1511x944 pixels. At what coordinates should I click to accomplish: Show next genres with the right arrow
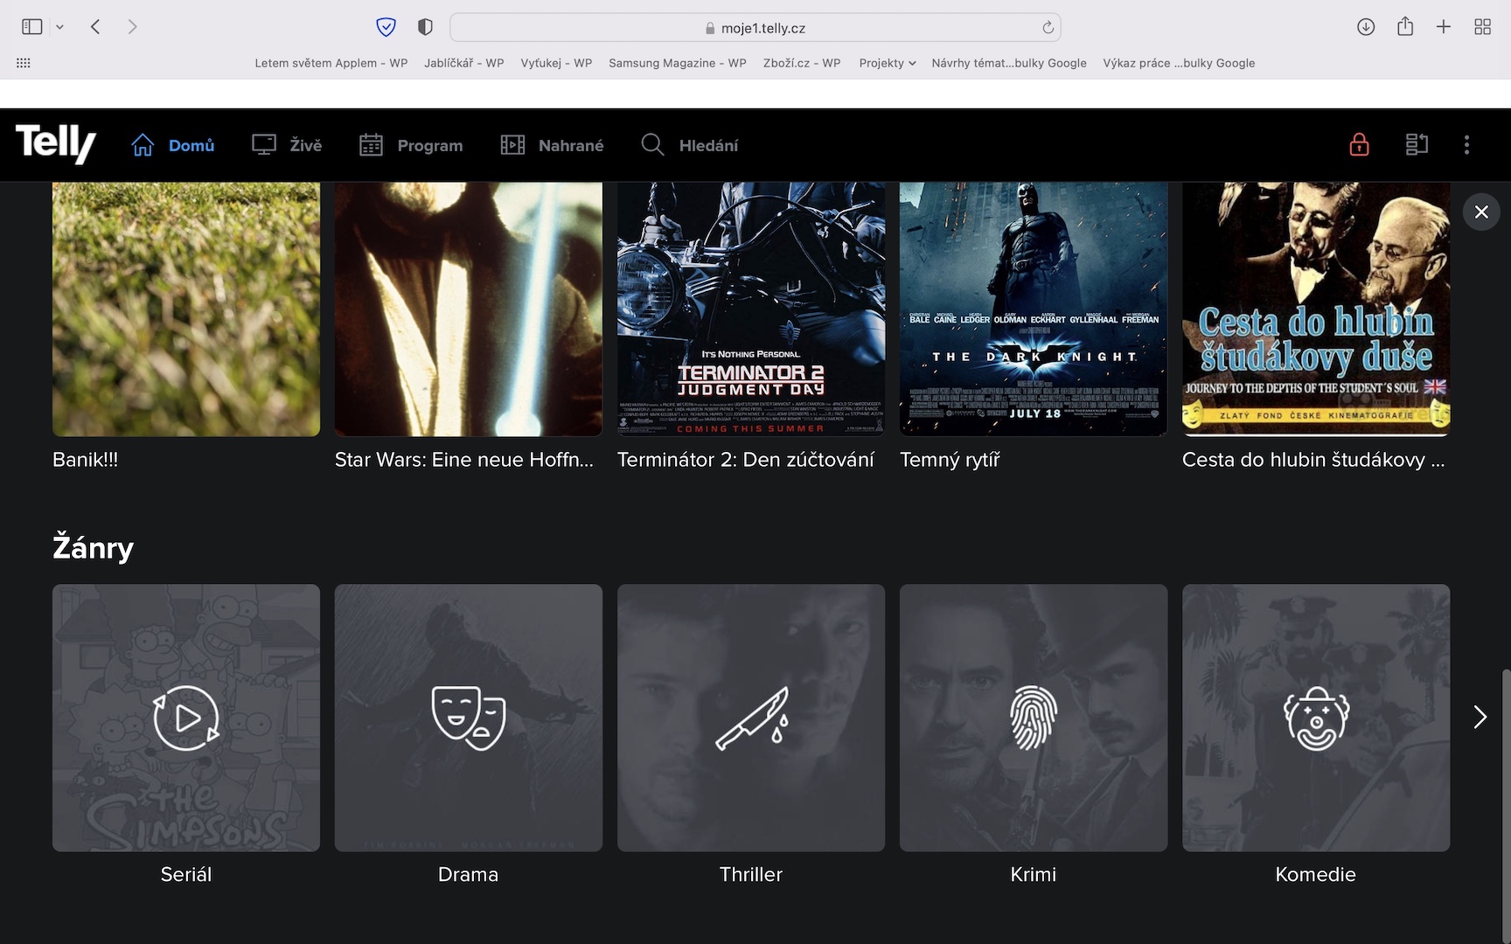pyautogui.click(x=1480, y=717)
